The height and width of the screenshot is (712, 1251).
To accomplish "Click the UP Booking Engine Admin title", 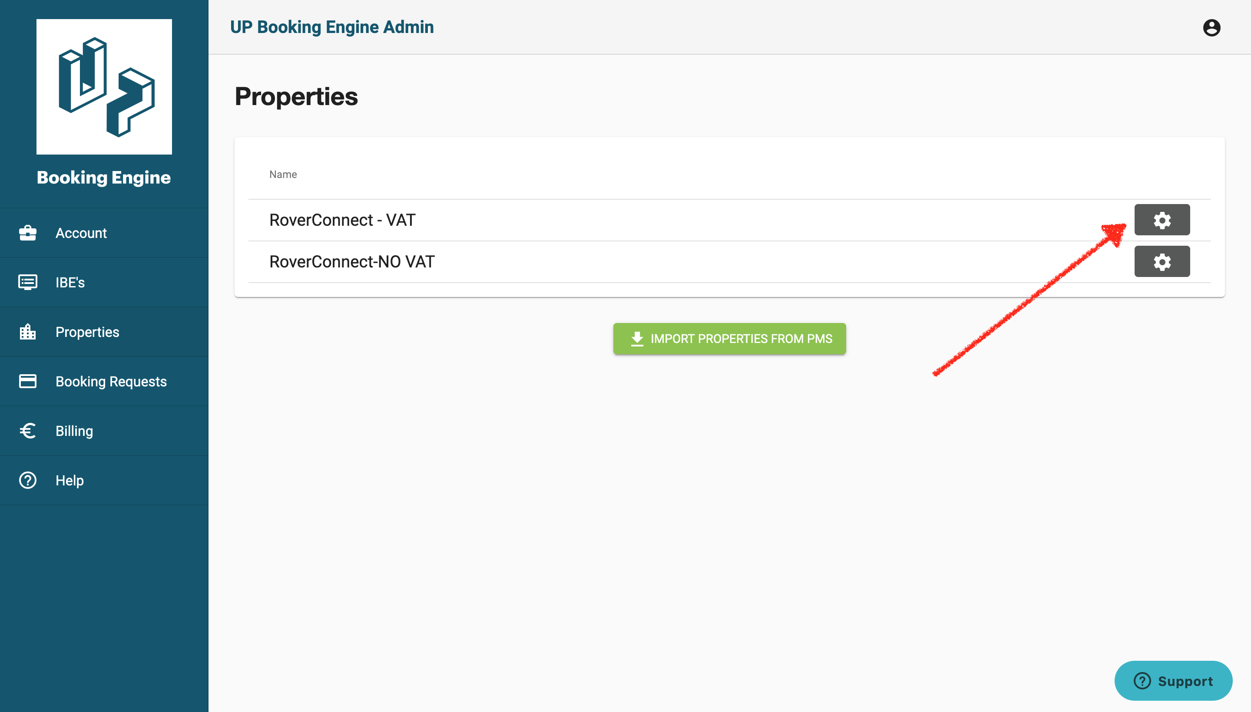I will (332, 27).
